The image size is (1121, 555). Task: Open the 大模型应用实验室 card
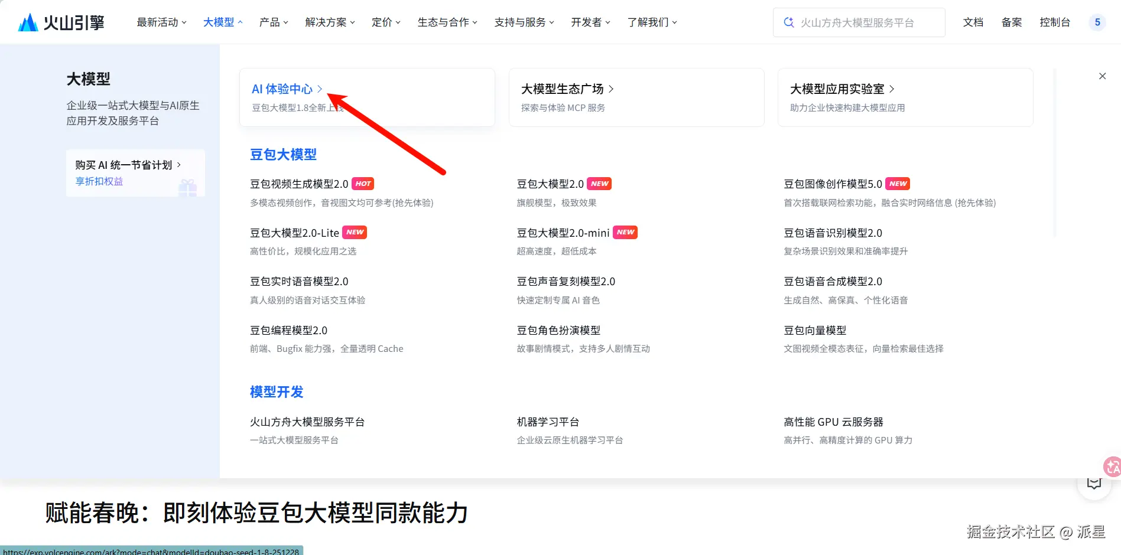point(905,97)
